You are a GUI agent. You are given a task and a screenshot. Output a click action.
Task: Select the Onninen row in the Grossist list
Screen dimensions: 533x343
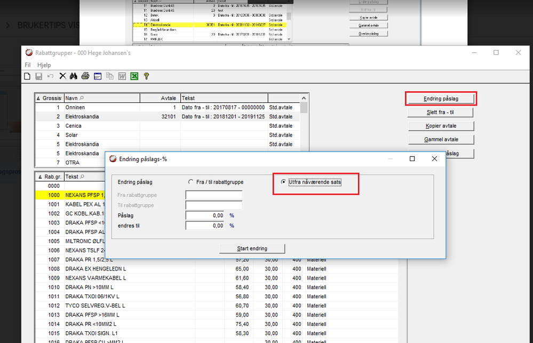pos(168,107)
